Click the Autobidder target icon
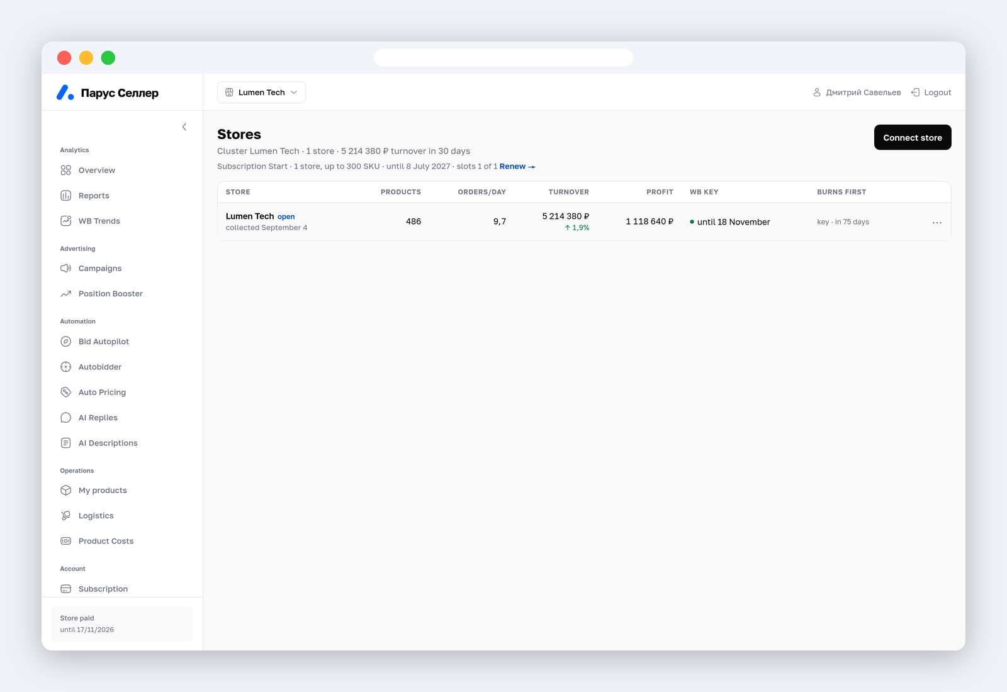 tap(65, 367)
